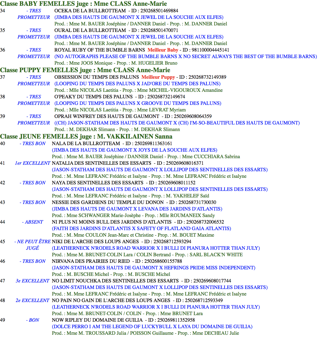Image resolution: width=326 pixels, height=337 pixels.
Task: Click the red 'Meilleur Puppy' label
Action: 158,77
